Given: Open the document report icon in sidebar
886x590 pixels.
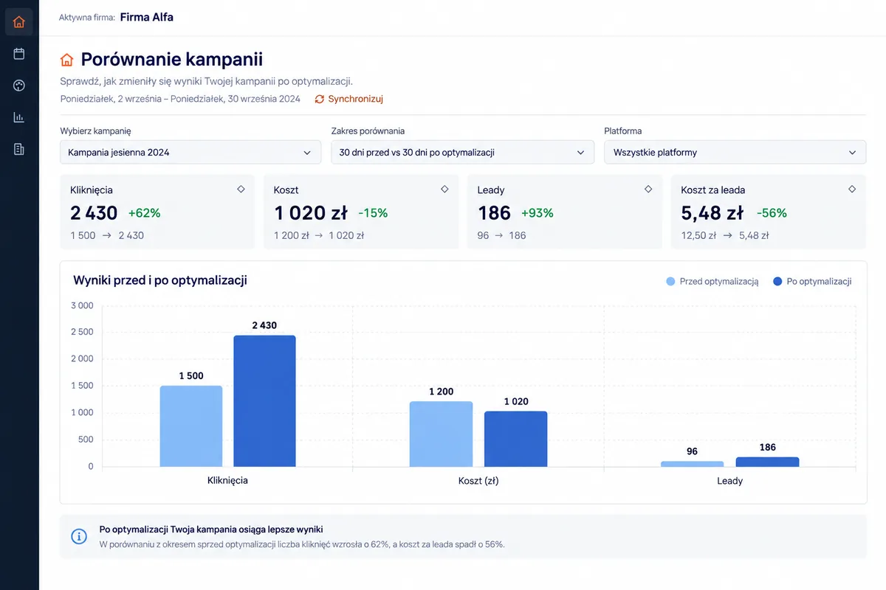Looking at the screenshot, I should coord(19,149).
